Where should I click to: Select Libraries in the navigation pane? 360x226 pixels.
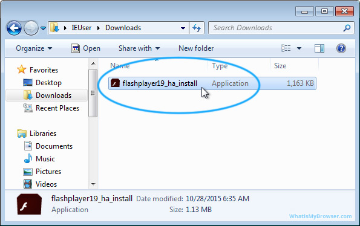point(43,134)
